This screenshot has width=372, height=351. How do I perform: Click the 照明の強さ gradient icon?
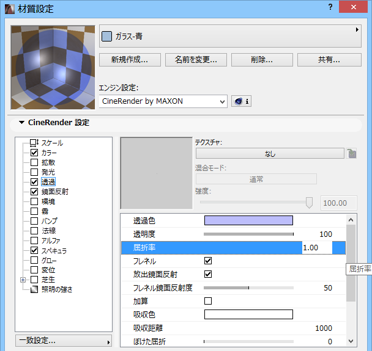point(34,289)
